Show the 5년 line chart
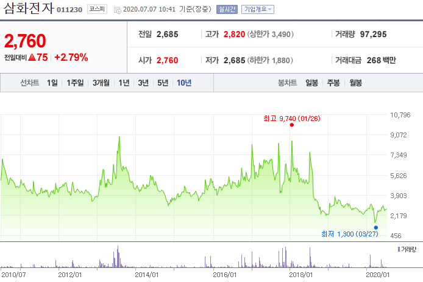 point(163,83)
